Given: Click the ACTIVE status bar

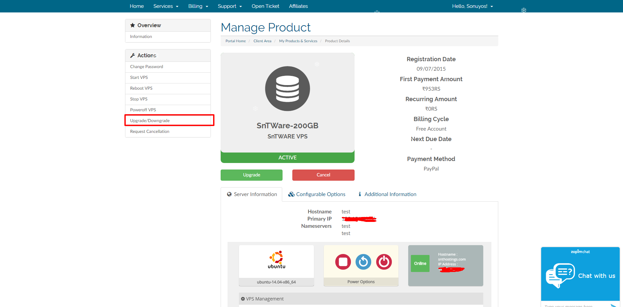Looking at the screenshot, I should point(287,158).
